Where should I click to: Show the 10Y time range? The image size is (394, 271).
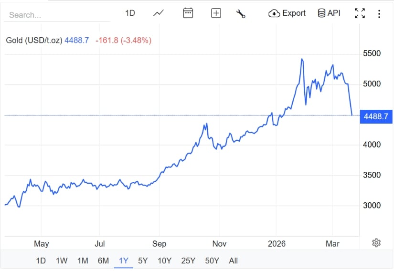pyautogui.click(x=164, y=261)
